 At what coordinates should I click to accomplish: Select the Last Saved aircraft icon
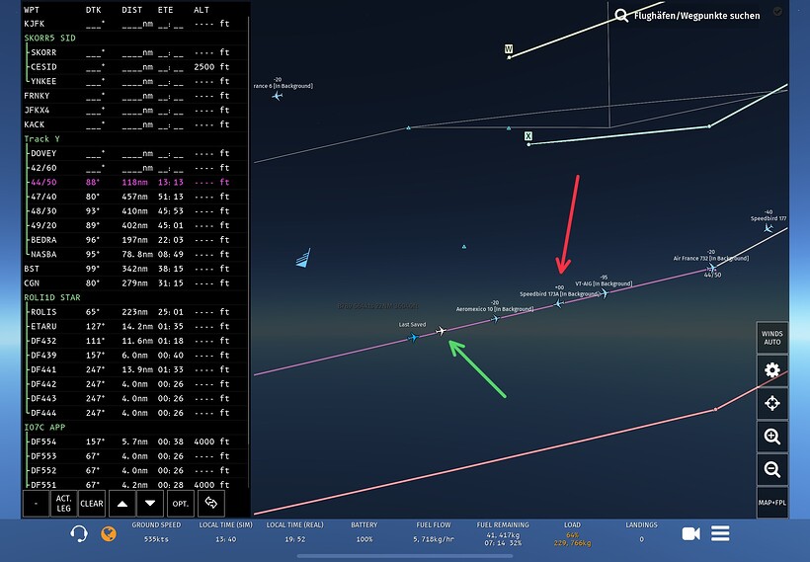click(x=413, y=338)
